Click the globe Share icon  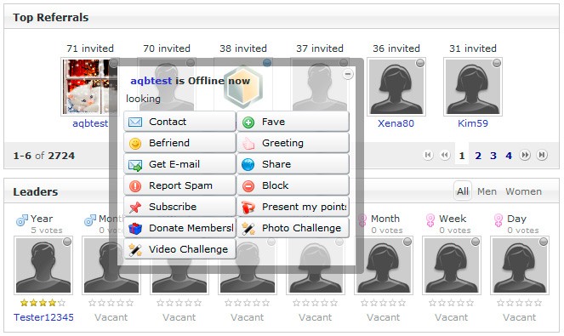click(x=248, y=164)
